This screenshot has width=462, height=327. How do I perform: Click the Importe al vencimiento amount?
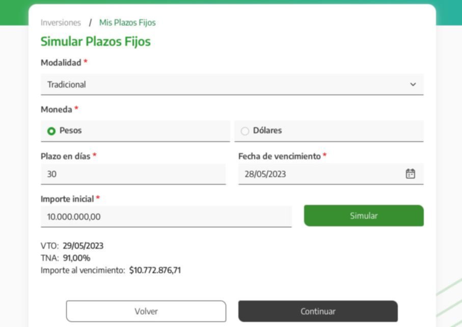pos(155,270)
